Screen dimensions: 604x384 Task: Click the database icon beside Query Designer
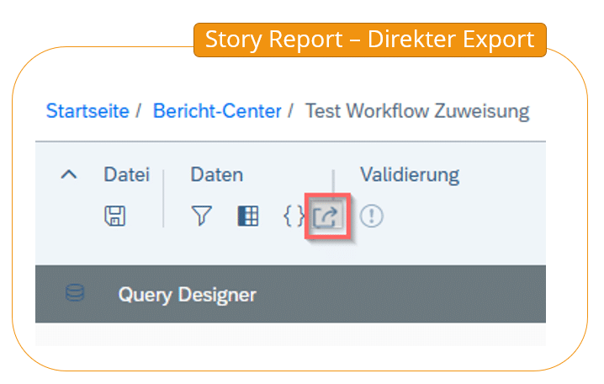76,294
